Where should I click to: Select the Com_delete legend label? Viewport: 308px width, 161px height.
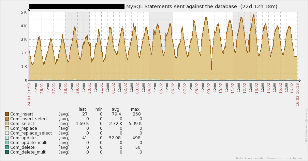click(x=23, y=147)
